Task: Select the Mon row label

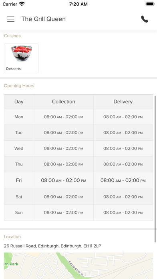Action: (x=19, y=117)
